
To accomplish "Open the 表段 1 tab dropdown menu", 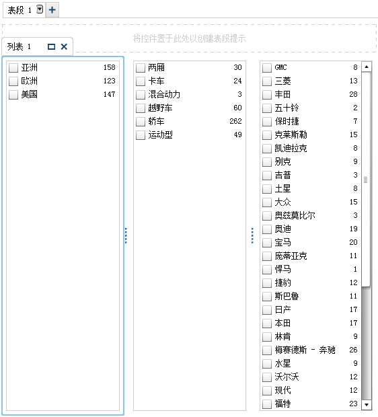I will [x=40, y=9].
